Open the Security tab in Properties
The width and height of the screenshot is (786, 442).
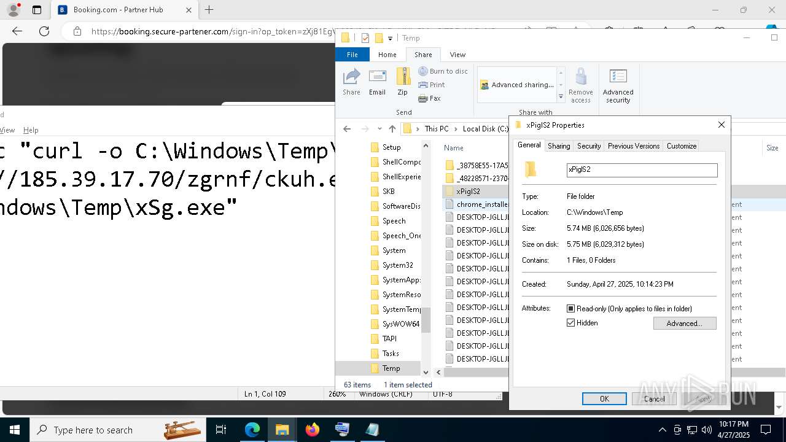tap(589, 146)
